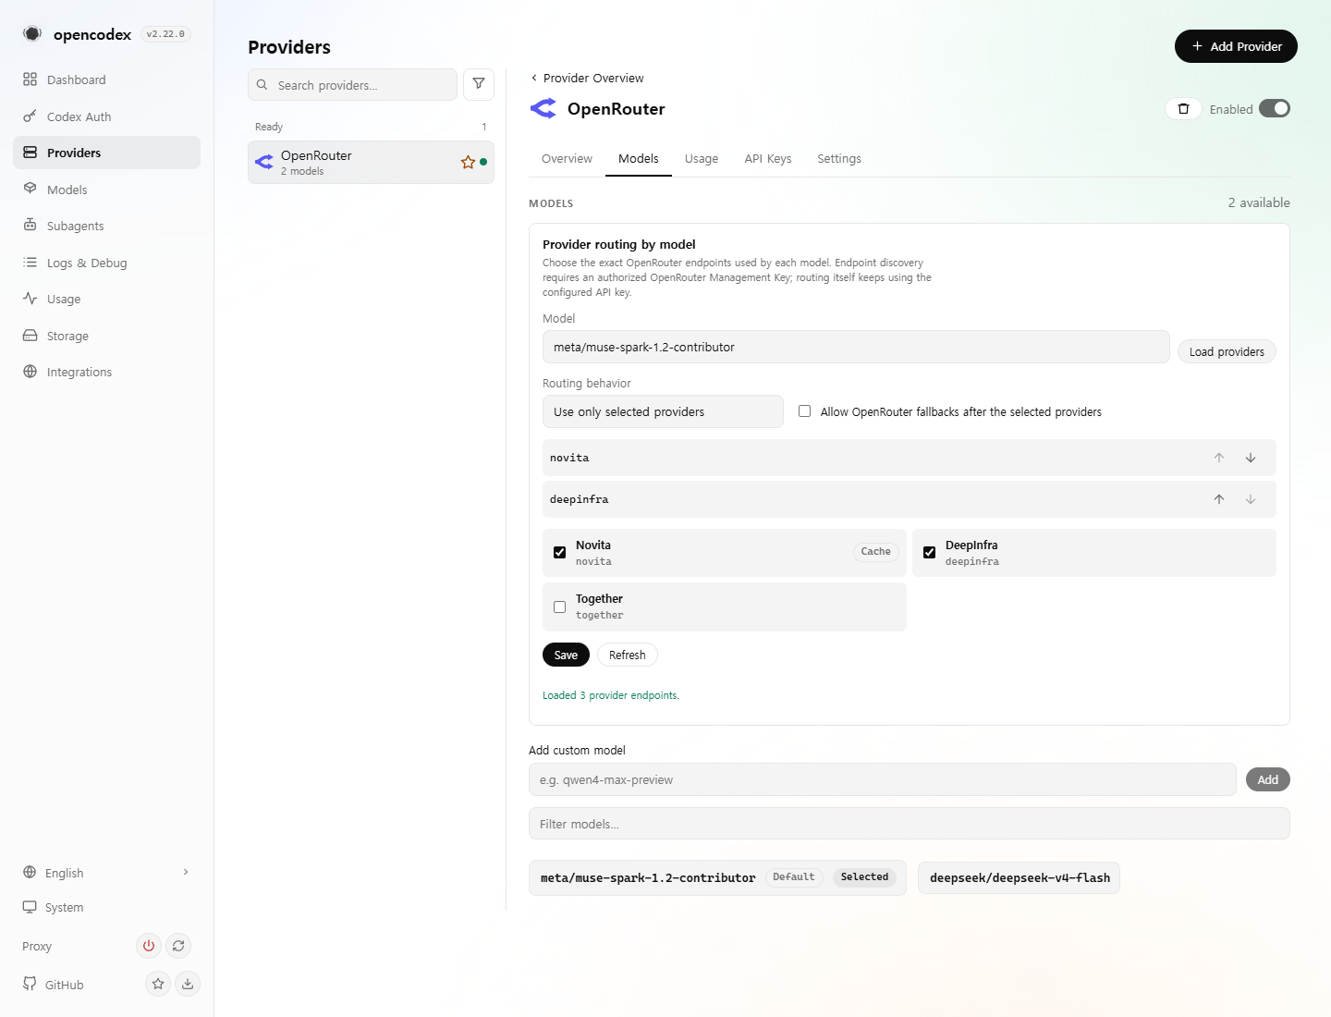Image resolution: width=1331 pixels, height=1017 pixels.
Task: Click the 2 available count label
Action: click(x=1259, y=202)
